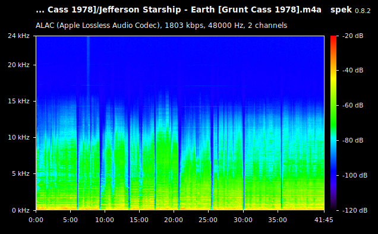Click the '15 kHz' frequency axis label
The image size is (378, 234).
(18, 101)
